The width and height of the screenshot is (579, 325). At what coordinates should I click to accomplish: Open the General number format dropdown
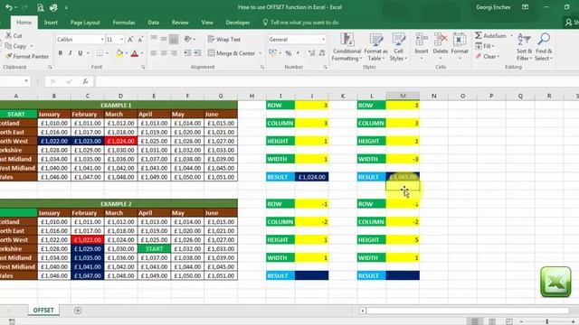coord(324,40)
